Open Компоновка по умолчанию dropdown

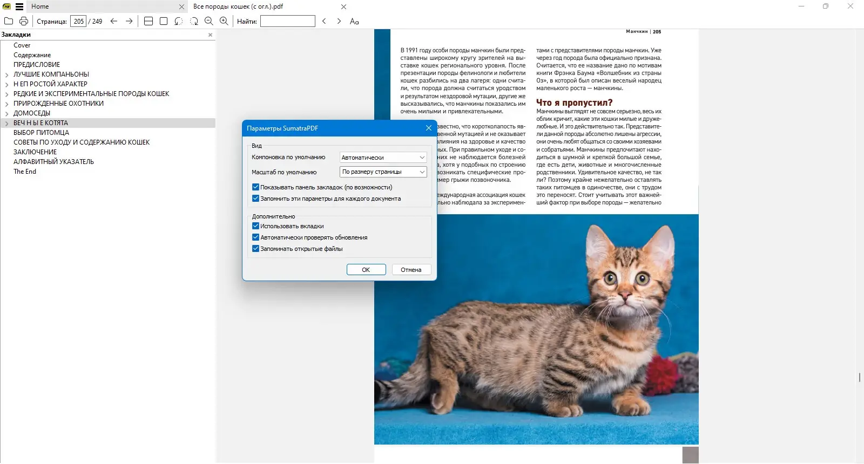(x=383, y=158)
